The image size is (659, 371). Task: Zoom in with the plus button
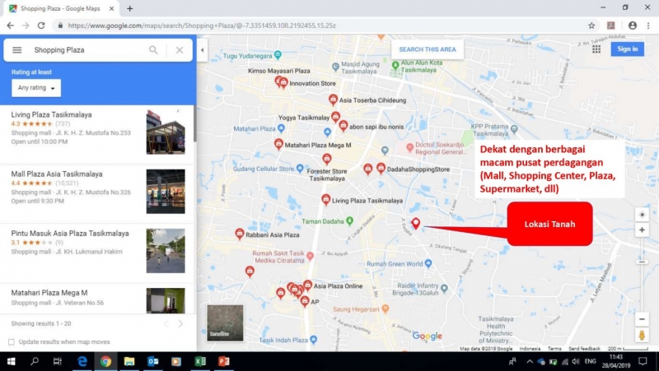pos(642,230)
